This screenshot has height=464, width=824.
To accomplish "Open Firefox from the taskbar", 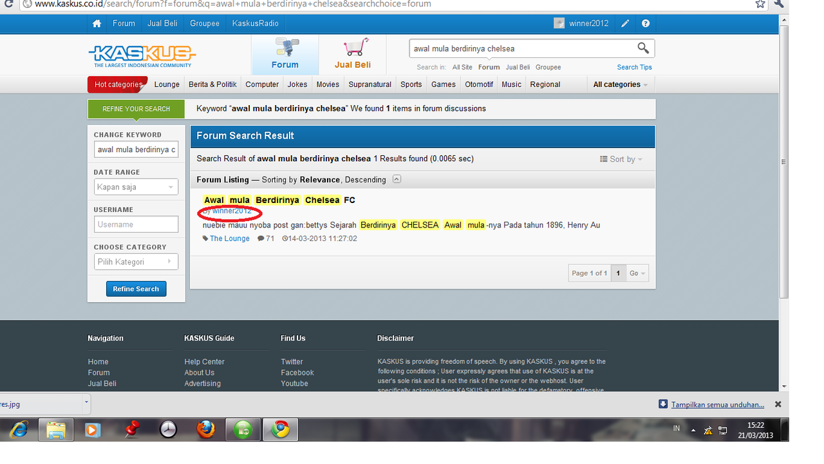I will click(206, 429).
